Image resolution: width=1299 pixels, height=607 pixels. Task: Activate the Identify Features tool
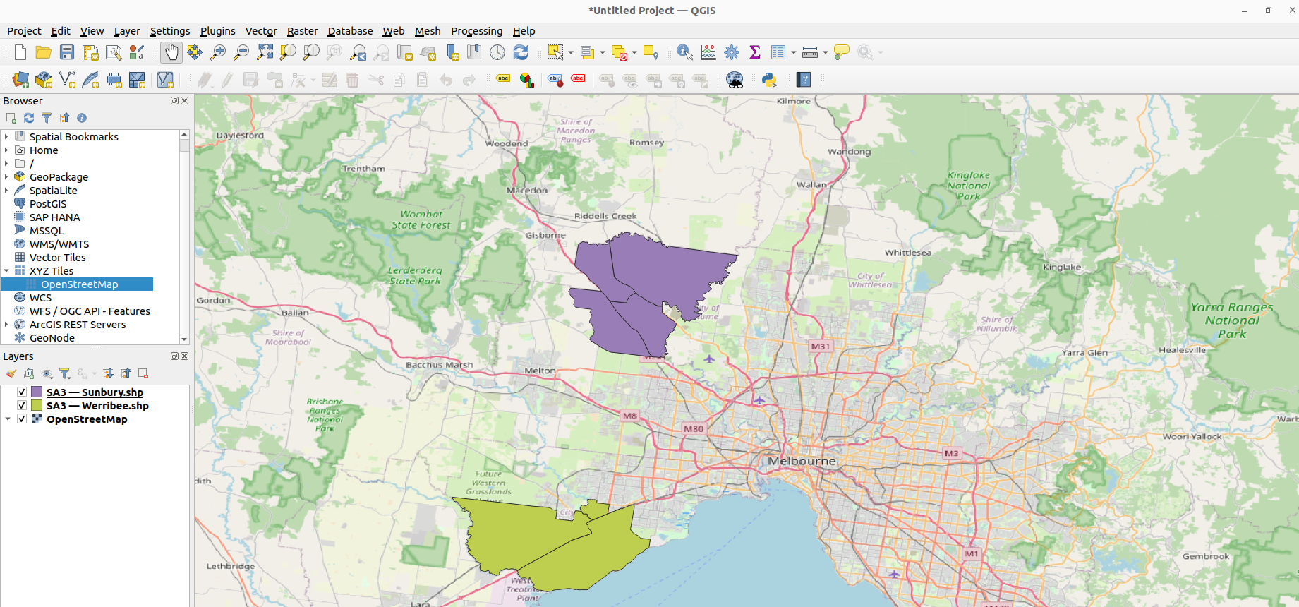point(684,52)
